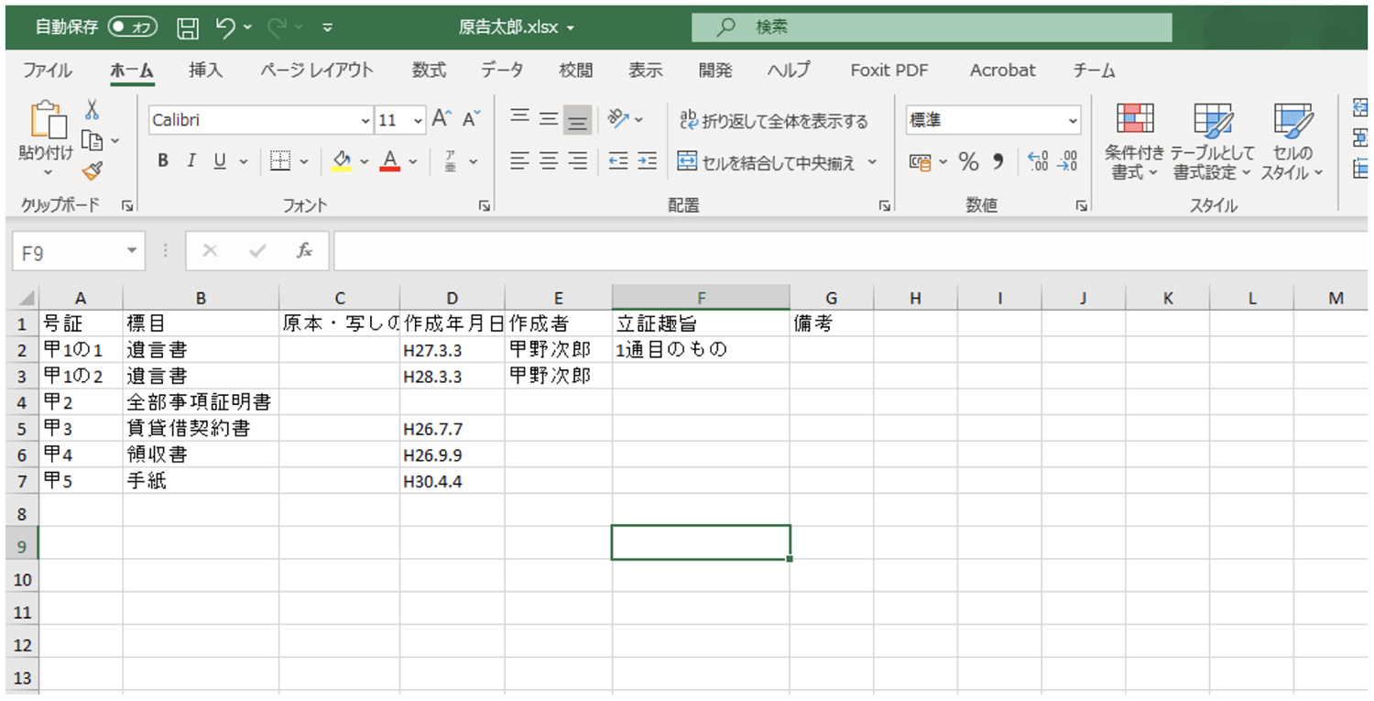Select cell containing 全部事項証明書
Viewport: 1374px width, 701px height.
pyautogui.click(x=201, y=401)
